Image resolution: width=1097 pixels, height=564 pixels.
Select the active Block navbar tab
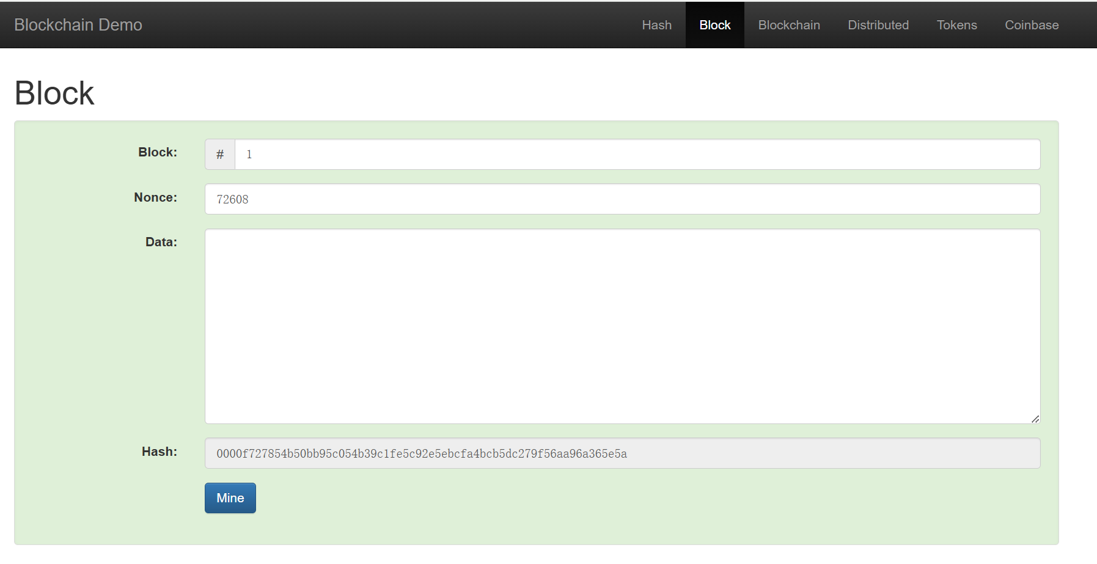pos(714,25)
